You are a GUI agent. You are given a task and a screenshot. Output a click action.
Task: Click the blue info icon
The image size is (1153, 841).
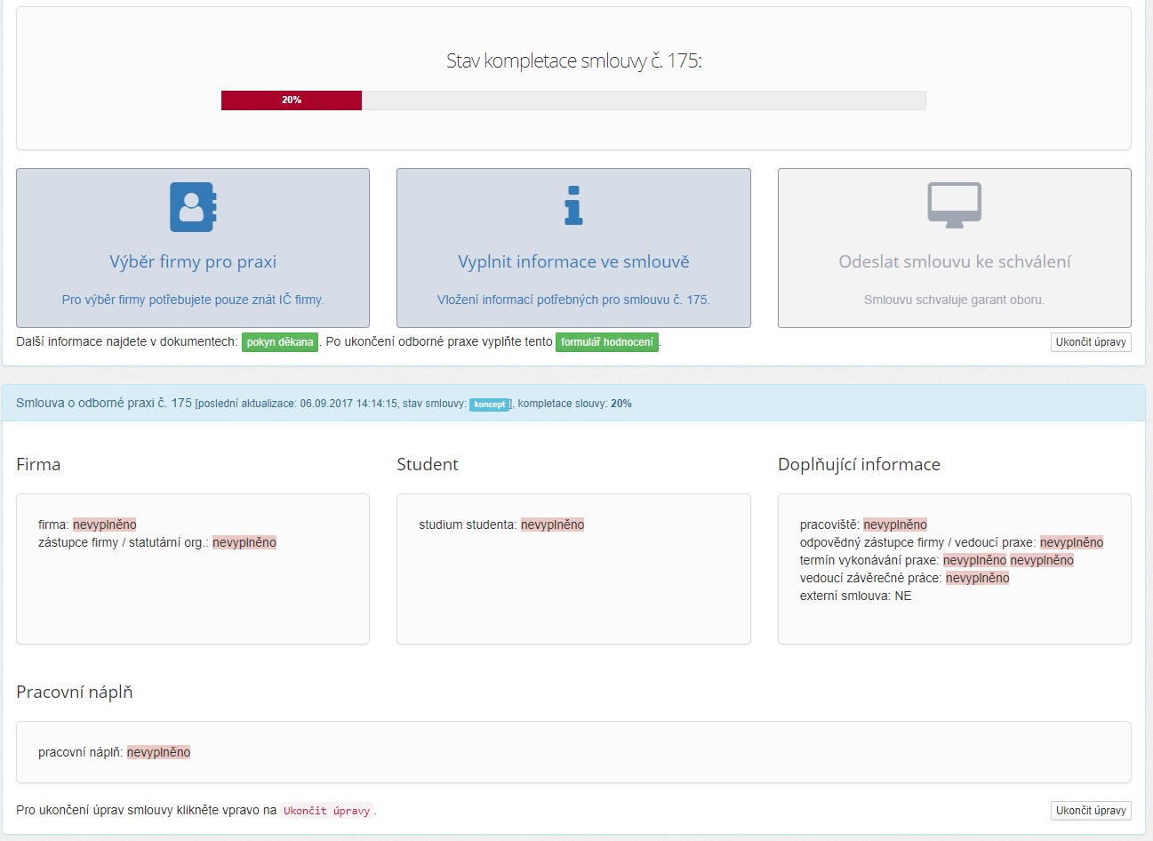pos(573,205)
